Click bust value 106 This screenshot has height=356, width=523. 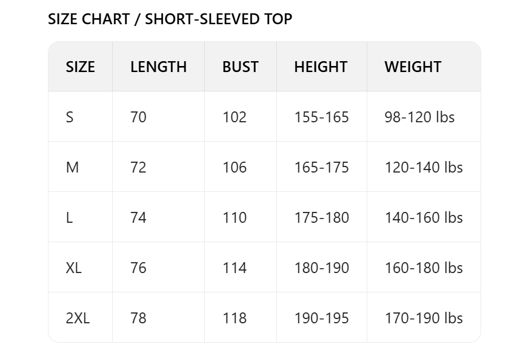(x=235, y=167)
